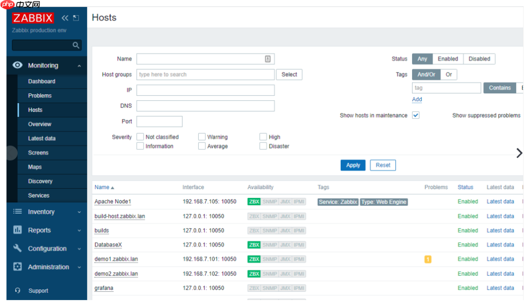
Task: Open Dashboard in the sidebar
Action: (42, 82)
